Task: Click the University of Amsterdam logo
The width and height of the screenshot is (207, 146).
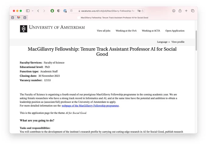Action: pyautogui.click(x=23, y=29)
